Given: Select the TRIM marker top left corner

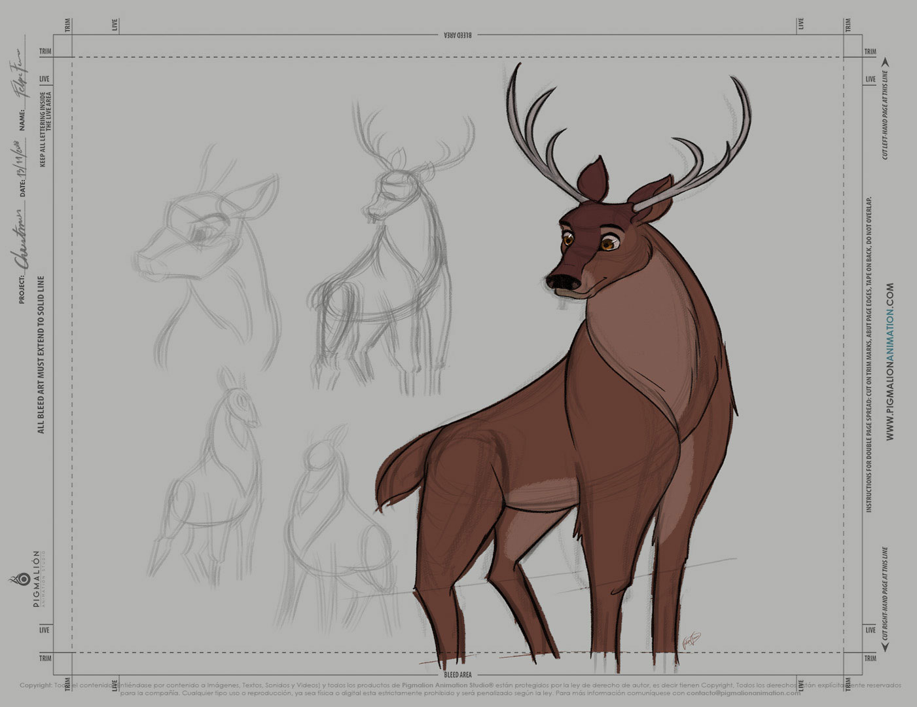Looking at the screenshot, I should pos(66,25).
